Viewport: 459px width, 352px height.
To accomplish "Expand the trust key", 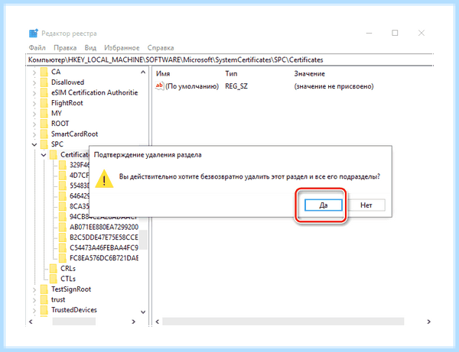I will 34,300.
